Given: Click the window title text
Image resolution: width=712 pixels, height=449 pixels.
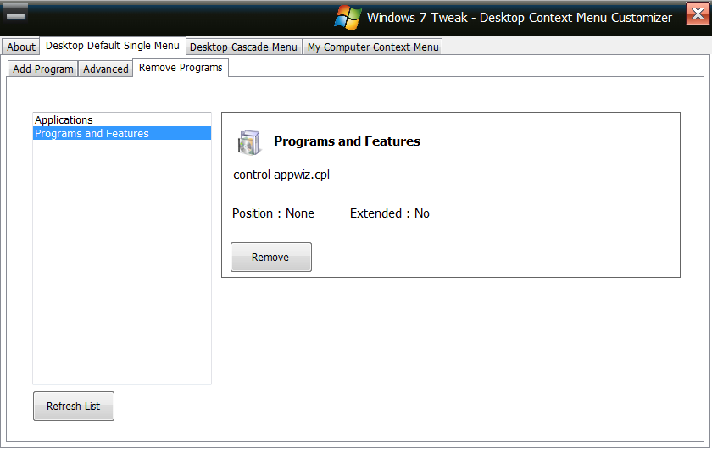Looking at the screenshot, I should tap(520, 18).
